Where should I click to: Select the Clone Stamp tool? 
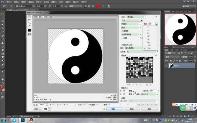pos(3,43)
